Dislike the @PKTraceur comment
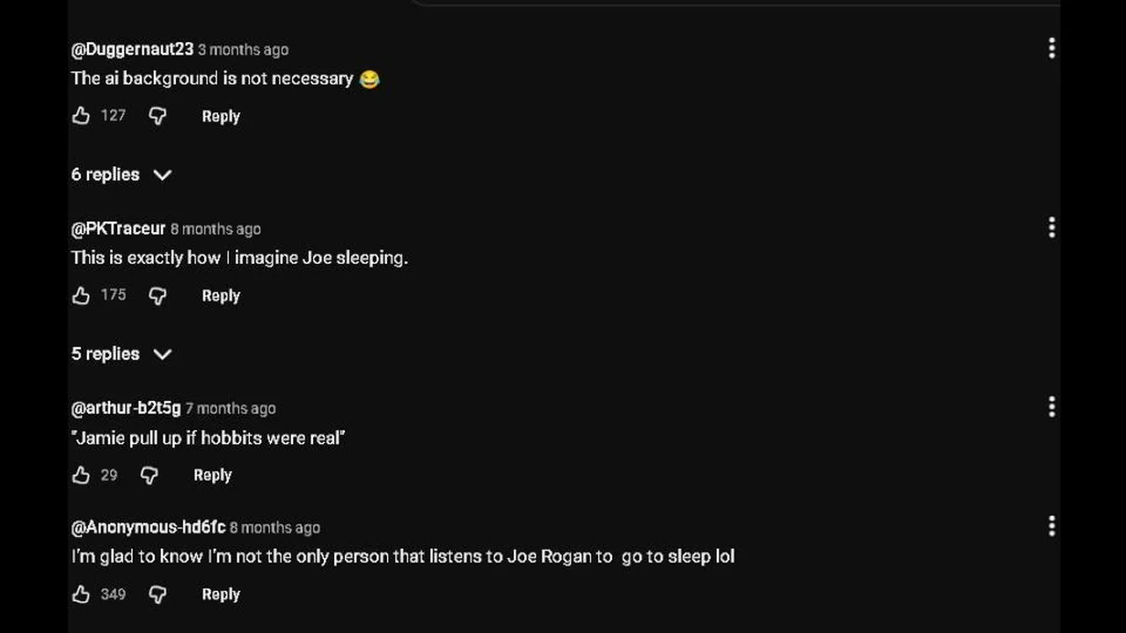The height and width of the screenshot is (633, 1126). tap(157, 295)
